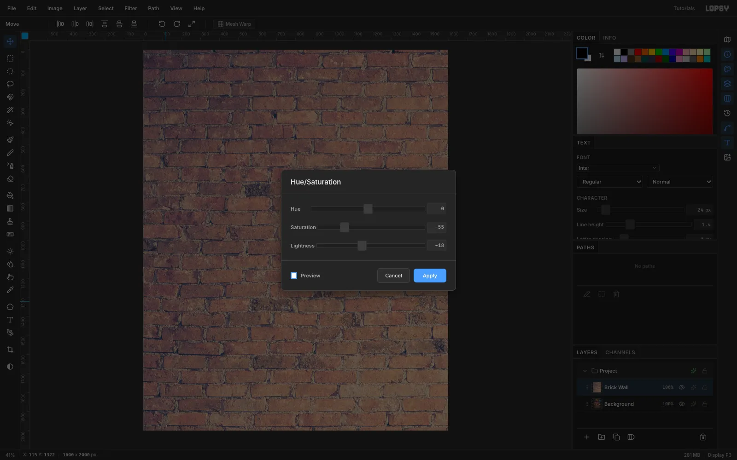Select the rectangular marquee tool
The image size is (737, 460).
10,58
